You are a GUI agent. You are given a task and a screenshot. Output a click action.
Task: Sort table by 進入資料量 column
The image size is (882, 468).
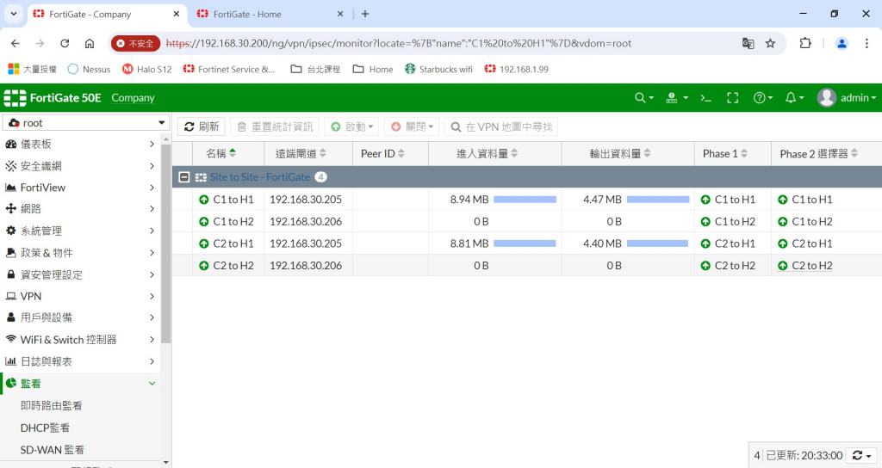point(488,153)
